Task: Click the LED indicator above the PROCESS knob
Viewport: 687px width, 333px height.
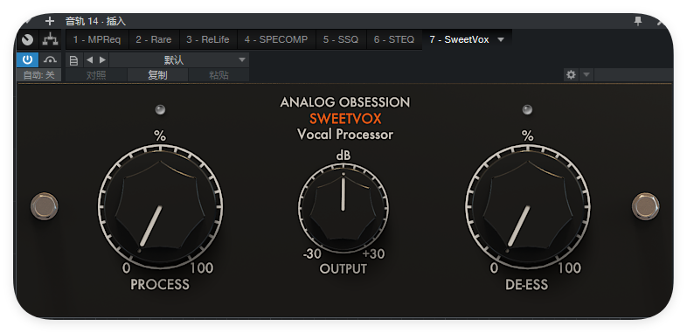Action: (160, 109)
